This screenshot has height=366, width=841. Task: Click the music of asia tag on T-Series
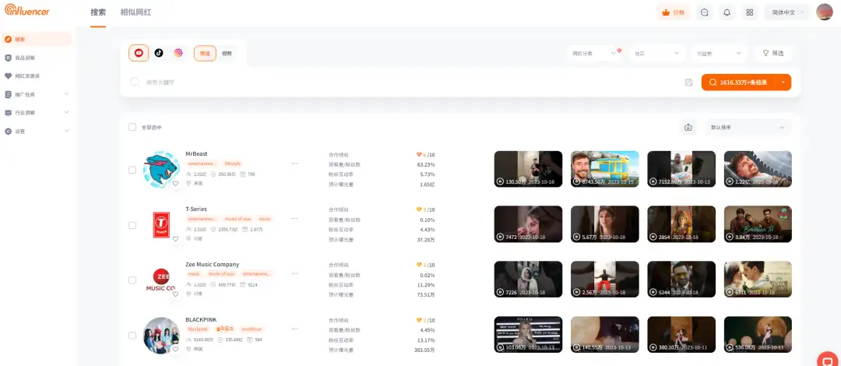[x=238, y=218]
